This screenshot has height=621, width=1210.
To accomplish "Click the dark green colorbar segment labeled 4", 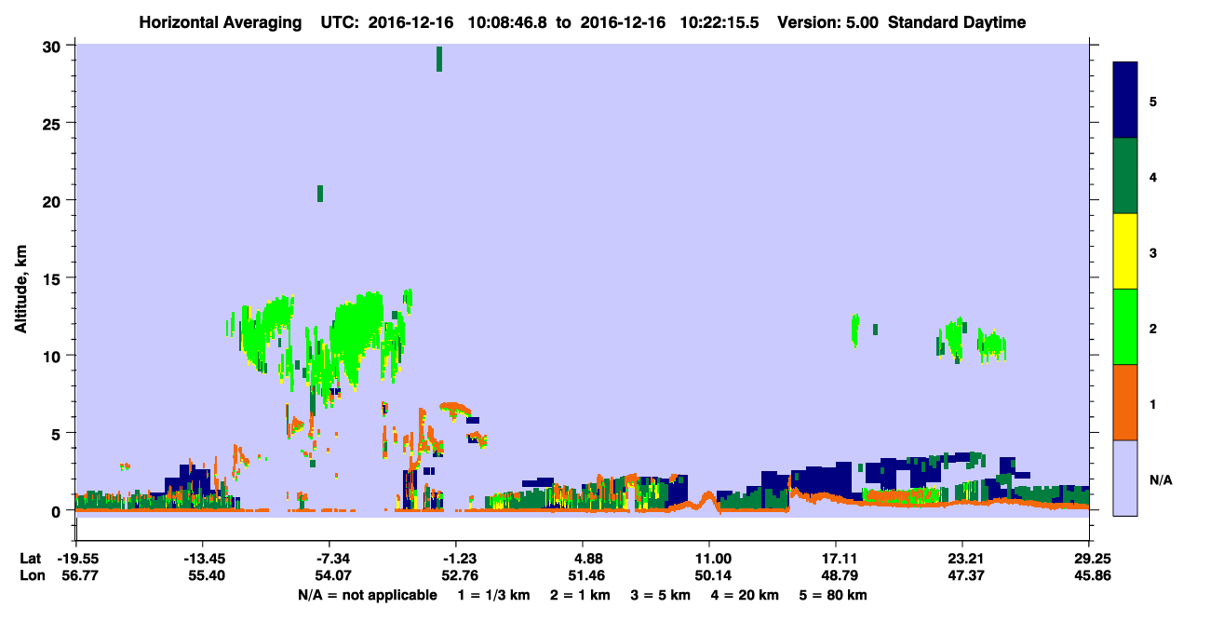I will point(1125,176).
